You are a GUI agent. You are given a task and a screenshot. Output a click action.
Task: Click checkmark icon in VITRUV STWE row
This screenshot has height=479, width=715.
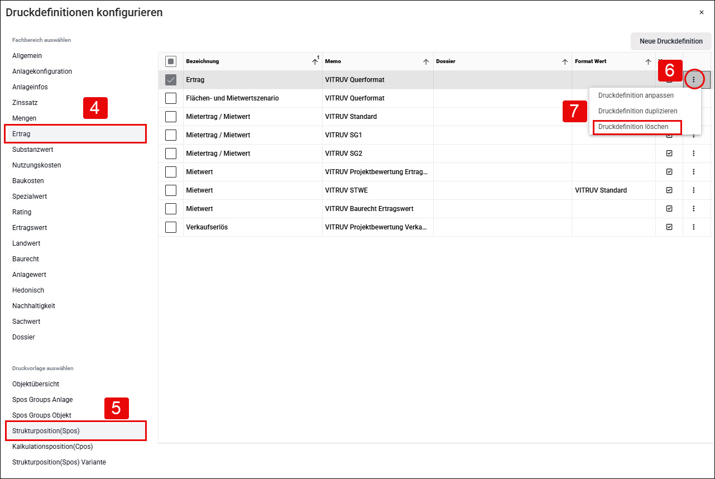(669, 190)
